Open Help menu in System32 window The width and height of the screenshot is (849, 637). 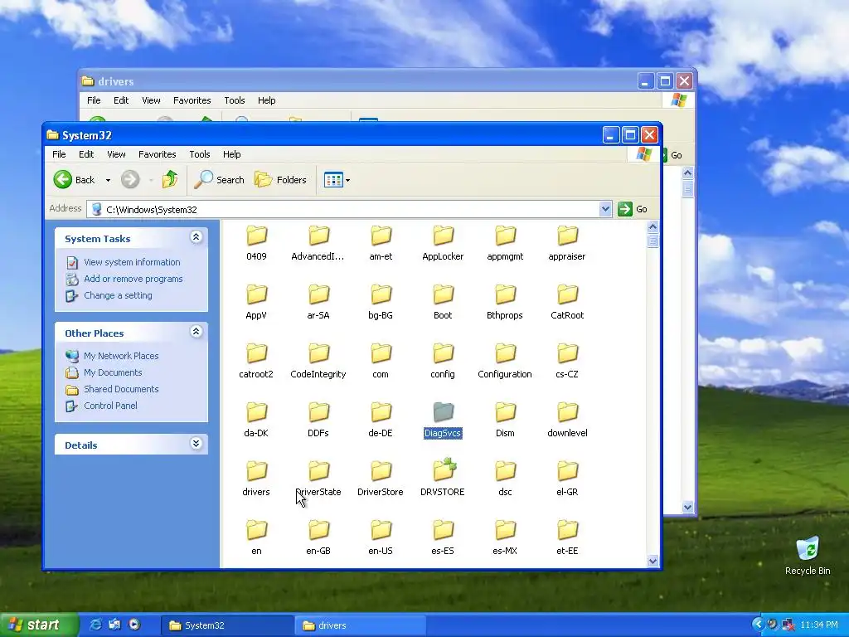(232, 154)
